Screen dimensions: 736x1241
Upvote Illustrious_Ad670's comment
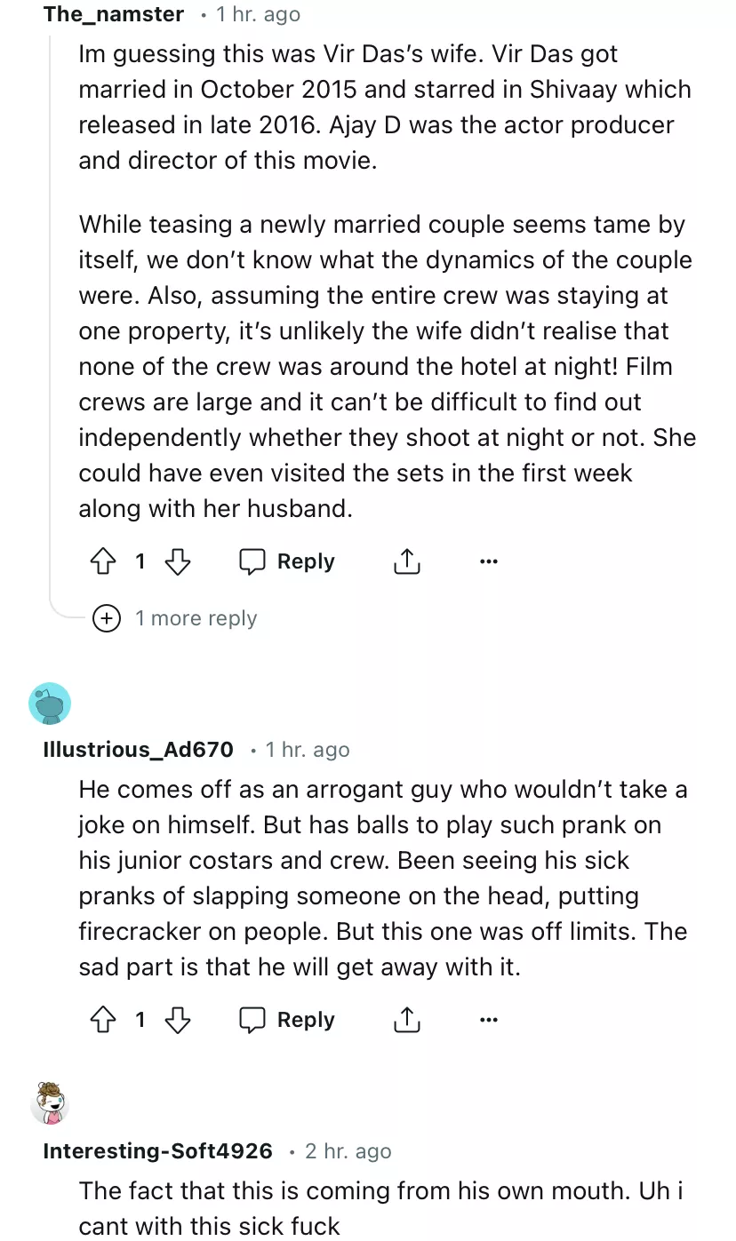[104, 1020]
